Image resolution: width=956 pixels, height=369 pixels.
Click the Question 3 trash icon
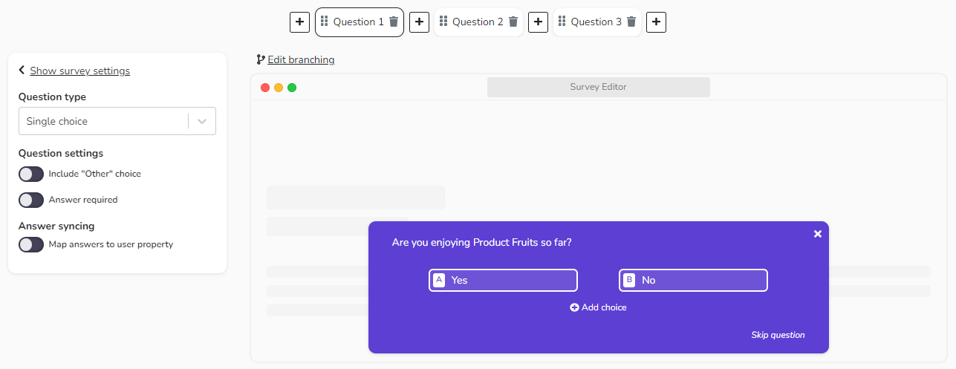tap(631, 22)
